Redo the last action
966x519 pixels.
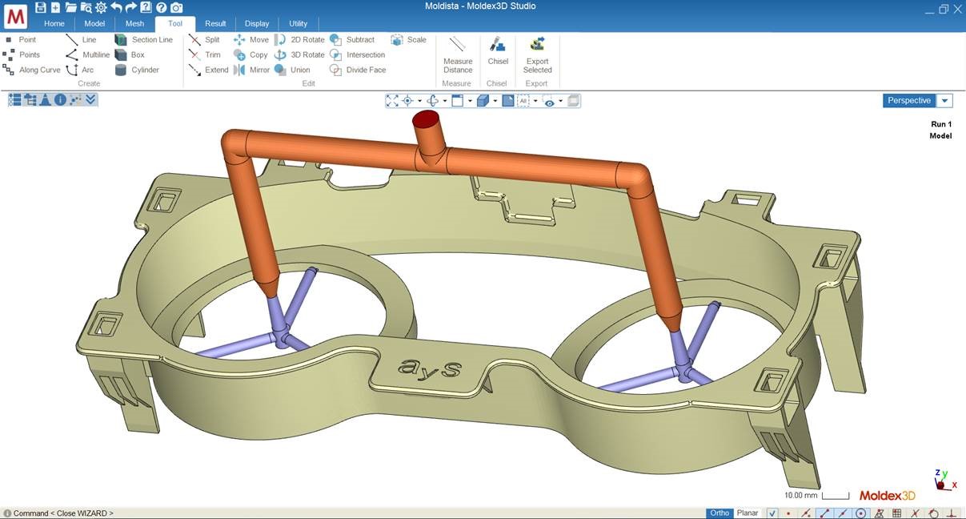point(130,7)
